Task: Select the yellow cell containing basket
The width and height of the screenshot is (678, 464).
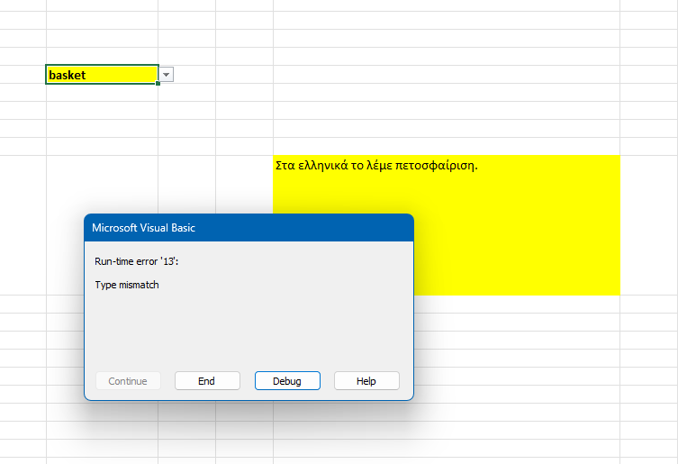Action: tap(102, 75)
